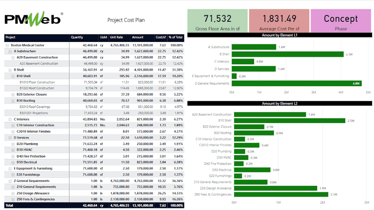Sort by the Unit Rate column header
The height and width of the screenshot is (210, 374).
(116, 37)
